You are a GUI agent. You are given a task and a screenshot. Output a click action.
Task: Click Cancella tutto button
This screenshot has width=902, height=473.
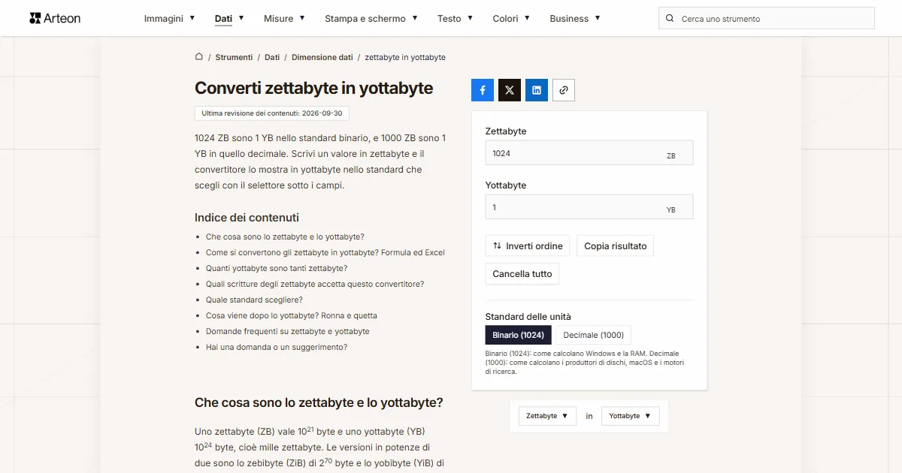[x=522, y=274]
